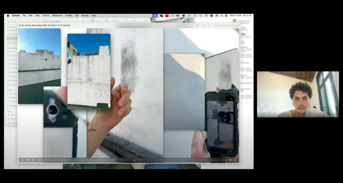Open the File menu

click(x=24, y=16)
